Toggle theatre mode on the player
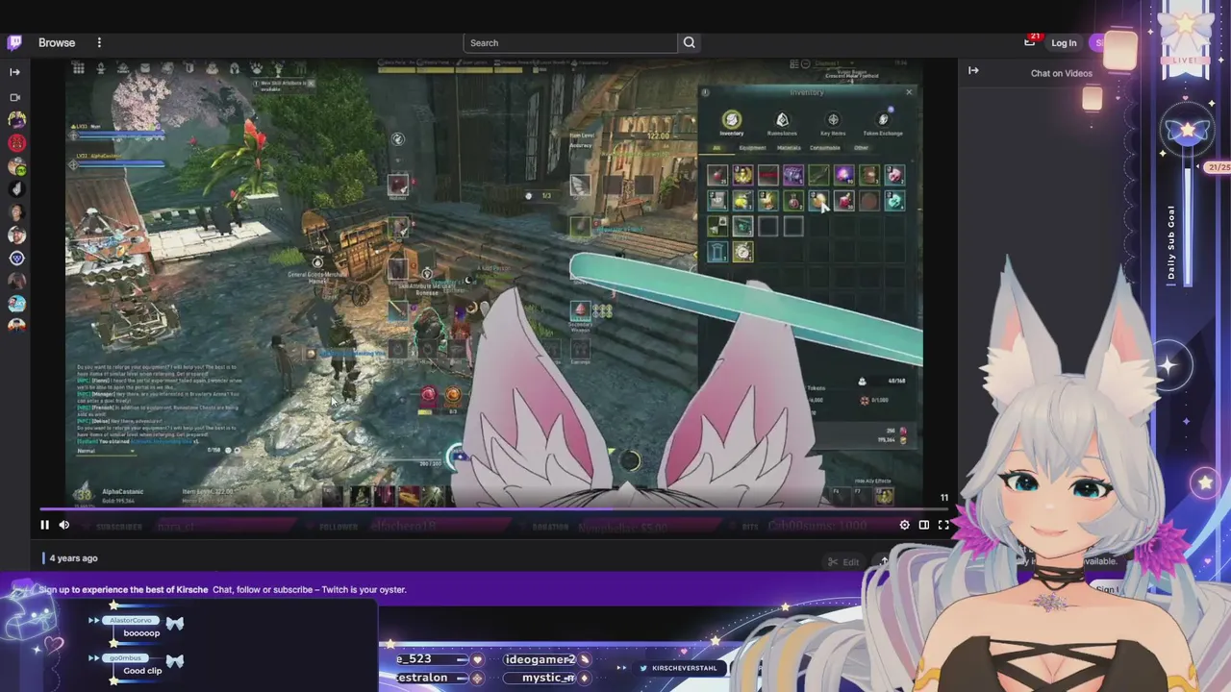1231x692 pixels. tap(924, 525)
